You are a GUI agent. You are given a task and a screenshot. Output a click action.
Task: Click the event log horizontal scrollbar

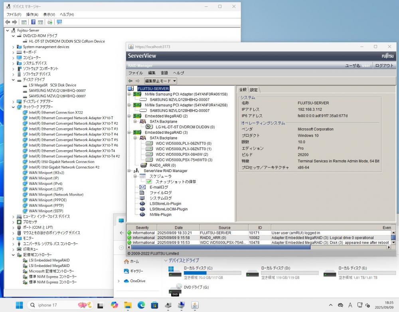pos(221,247)
